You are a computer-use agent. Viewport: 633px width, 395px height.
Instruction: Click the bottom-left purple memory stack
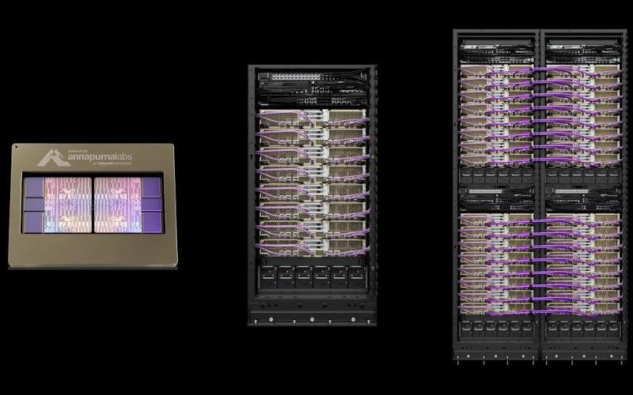click(34, 224)
